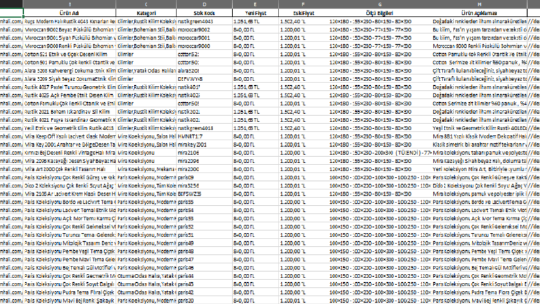Select cell with stock code paris53
Viewport: 540px width, 304px height.
(x=204, y=219)
